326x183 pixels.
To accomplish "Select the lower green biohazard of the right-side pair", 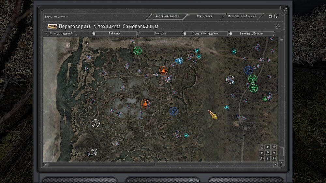I will [253, 88].
